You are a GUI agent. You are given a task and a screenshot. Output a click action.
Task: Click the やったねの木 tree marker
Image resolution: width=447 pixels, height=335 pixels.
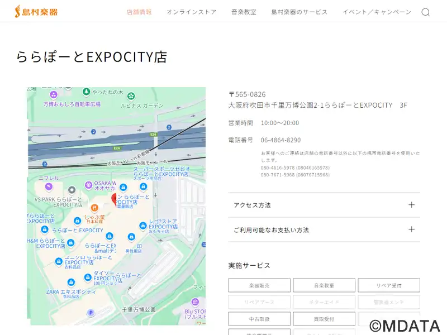pos(86,92)
